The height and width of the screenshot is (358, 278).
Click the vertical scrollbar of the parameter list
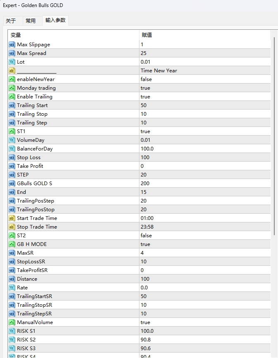[x=273, y=136]
